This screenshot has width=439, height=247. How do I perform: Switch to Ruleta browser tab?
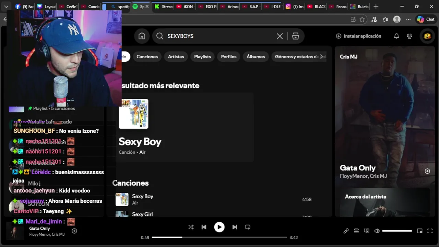(x=360, y=7)
